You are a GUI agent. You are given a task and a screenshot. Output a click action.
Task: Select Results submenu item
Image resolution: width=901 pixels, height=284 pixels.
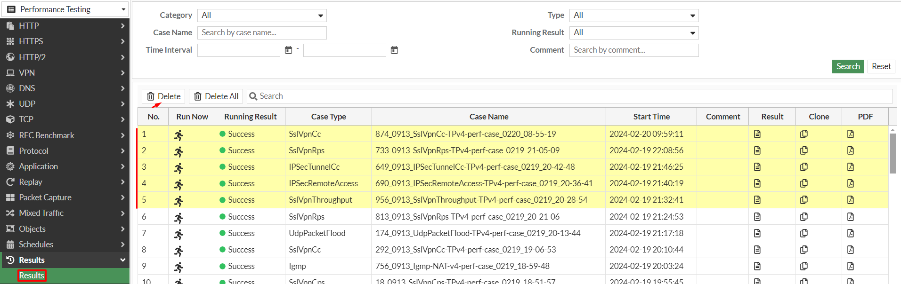(x=32, y=276)
